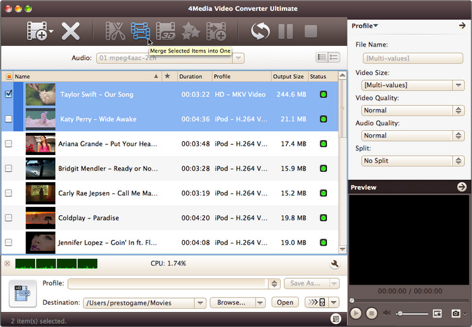Adjust the preview volume slider

[413, 314]
